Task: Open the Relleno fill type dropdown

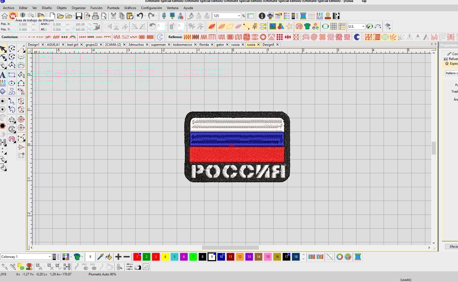Action: pos(451,73)
